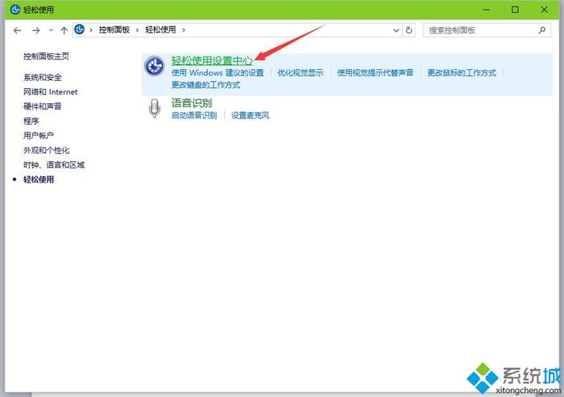
Task: Open the recent locations dropdown arrow
Action: pyautogui.click(x=51, y=30)
